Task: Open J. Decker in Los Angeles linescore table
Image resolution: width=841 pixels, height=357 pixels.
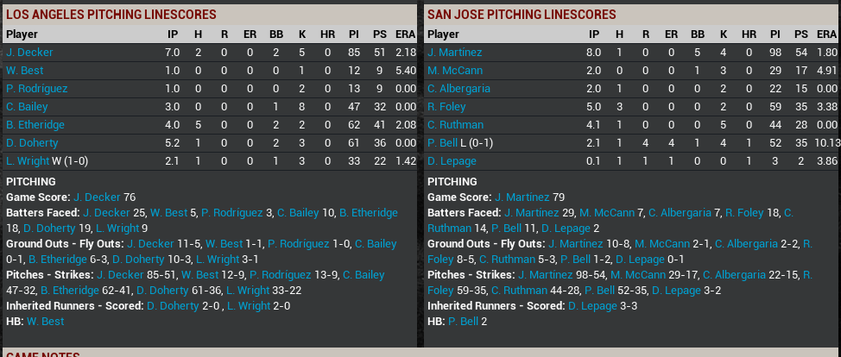Action: click(x=27, y=53)
